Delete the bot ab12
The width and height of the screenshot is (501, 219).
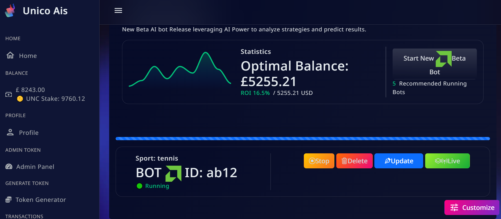click(354, 161)
